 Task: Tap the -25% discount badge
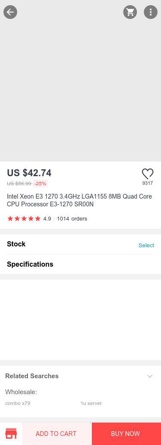[x=40, y=184]
